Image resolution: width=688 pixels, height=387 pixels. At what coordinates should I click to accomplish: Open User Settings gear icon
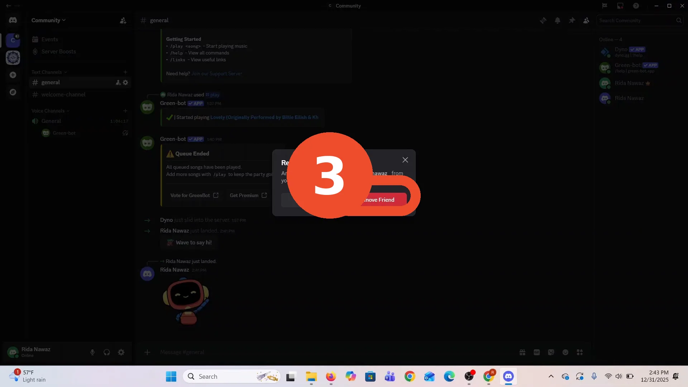click(x=121, y=352)
